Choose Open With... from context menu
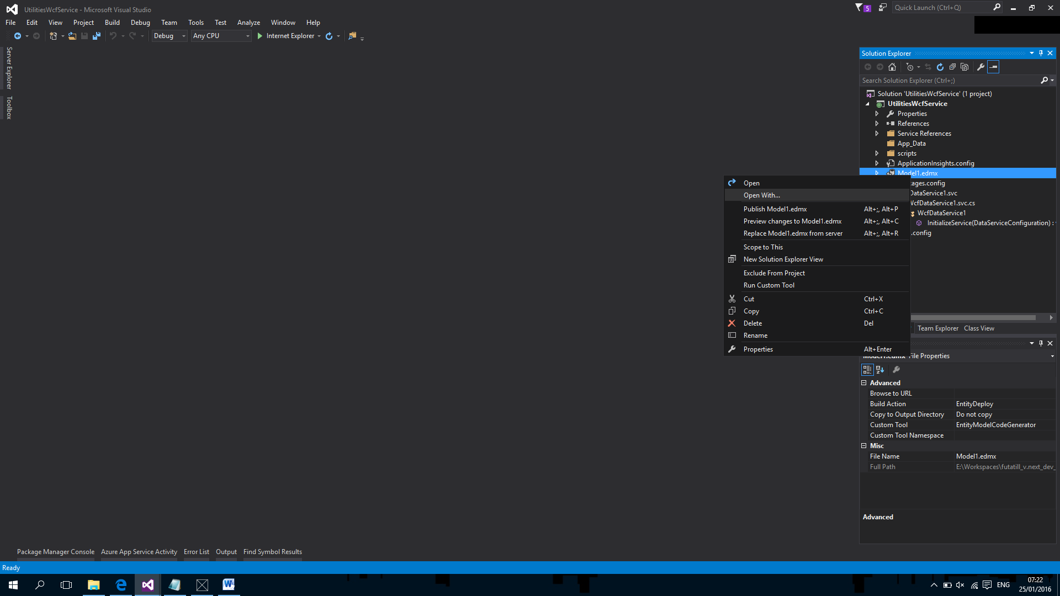Image resolution: width=1060 pixels, height=596 pixels. (x=817, y=195)
